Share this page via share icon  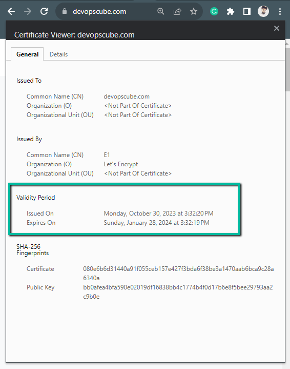click(177, 11)
